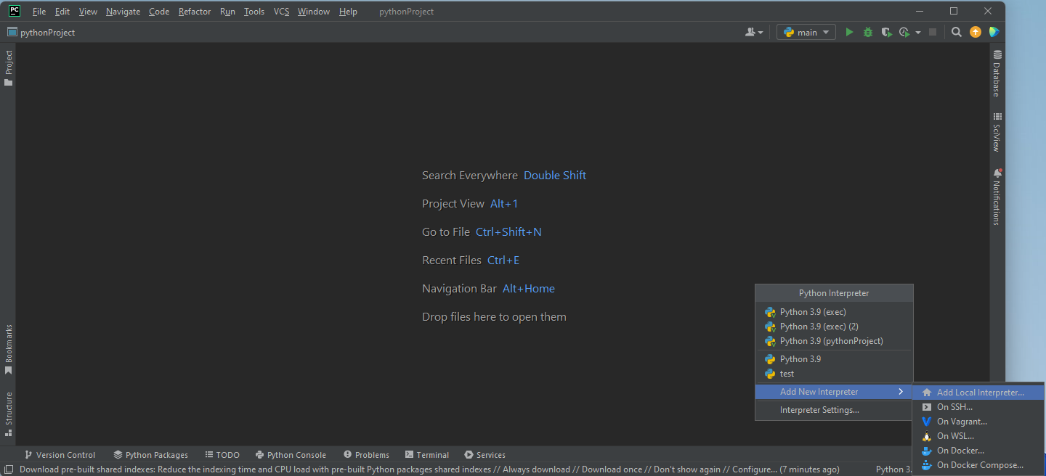Click the Search Everywhere magnifier icon
This screenshot has width=1046, height=476.
957,32
